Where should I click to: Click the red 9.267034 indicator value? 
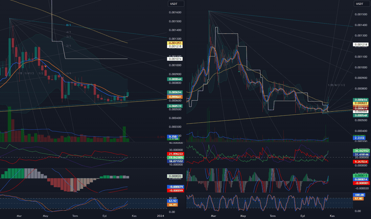(x=360, y=162)
